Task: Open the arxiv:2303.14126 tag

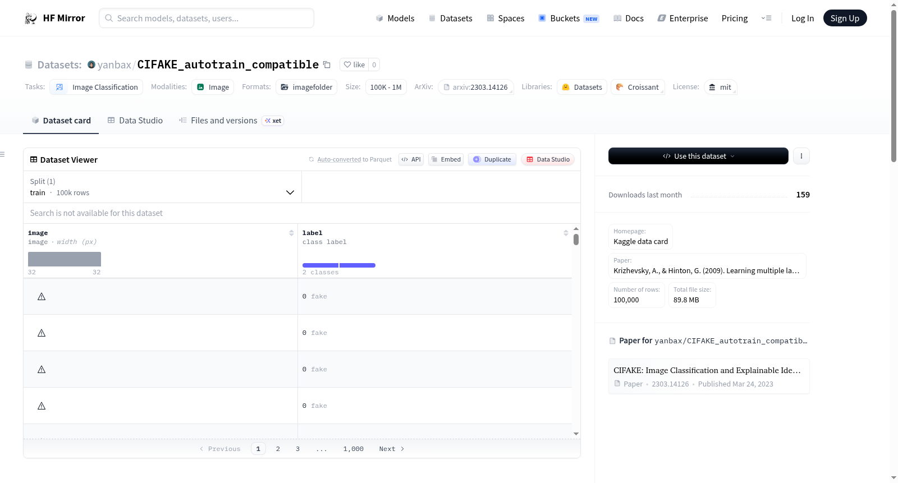Action: tap(475, 87)
